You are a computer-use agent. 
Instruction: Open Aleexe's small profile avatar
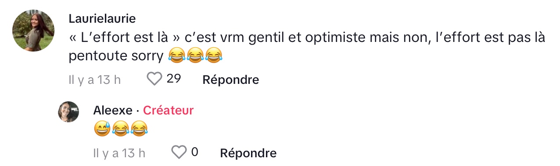68,112
